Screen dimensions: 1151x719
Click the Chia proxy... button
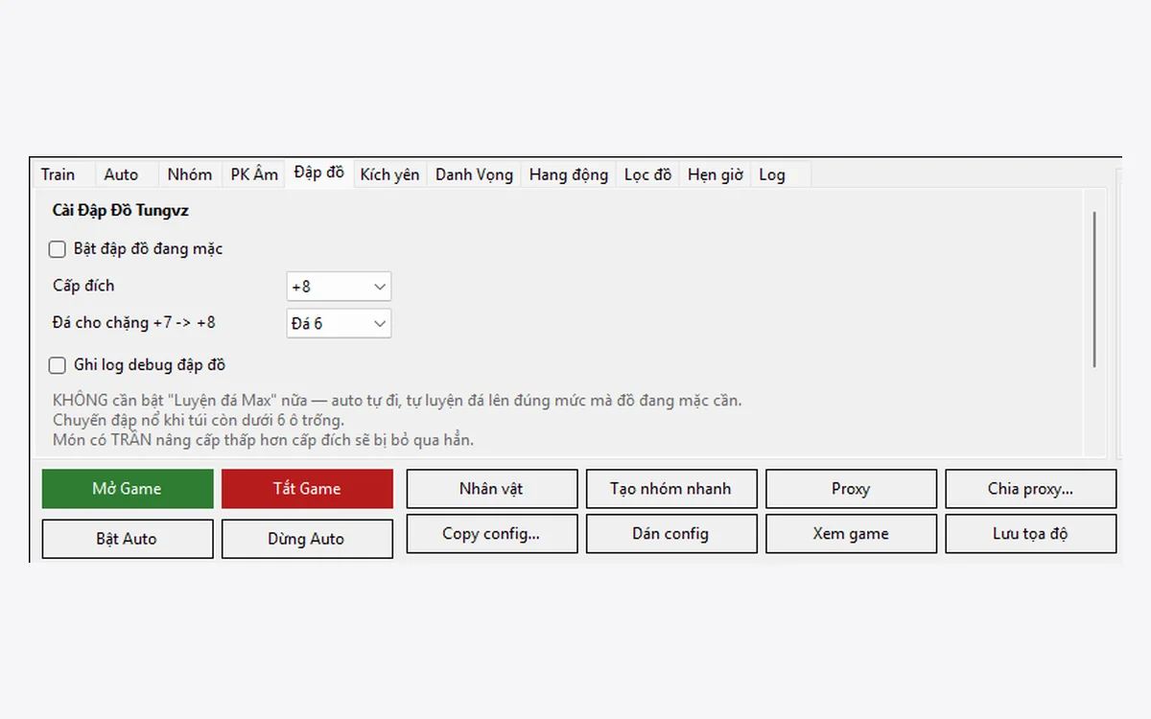(x=1031, y=489)
